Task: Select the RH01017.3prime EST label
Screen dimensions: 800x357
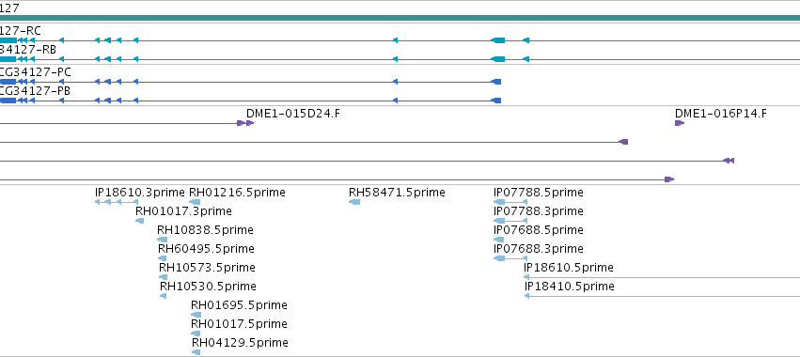Action: pyautogui.click(x=183, y=211)
